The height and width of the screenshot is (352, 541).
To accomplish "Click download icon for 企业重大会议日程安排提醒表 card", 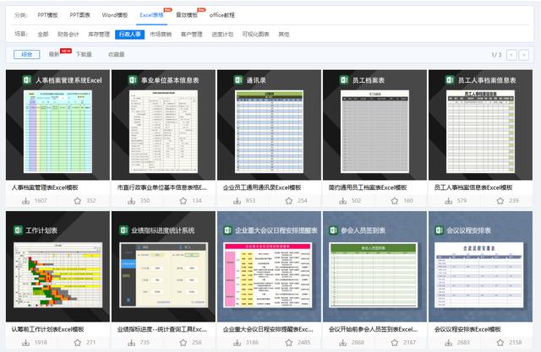I will coord(237,343).
